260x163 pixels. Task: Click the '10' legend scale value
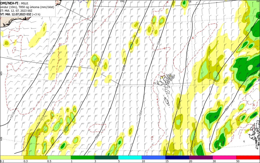pos(143,161)
